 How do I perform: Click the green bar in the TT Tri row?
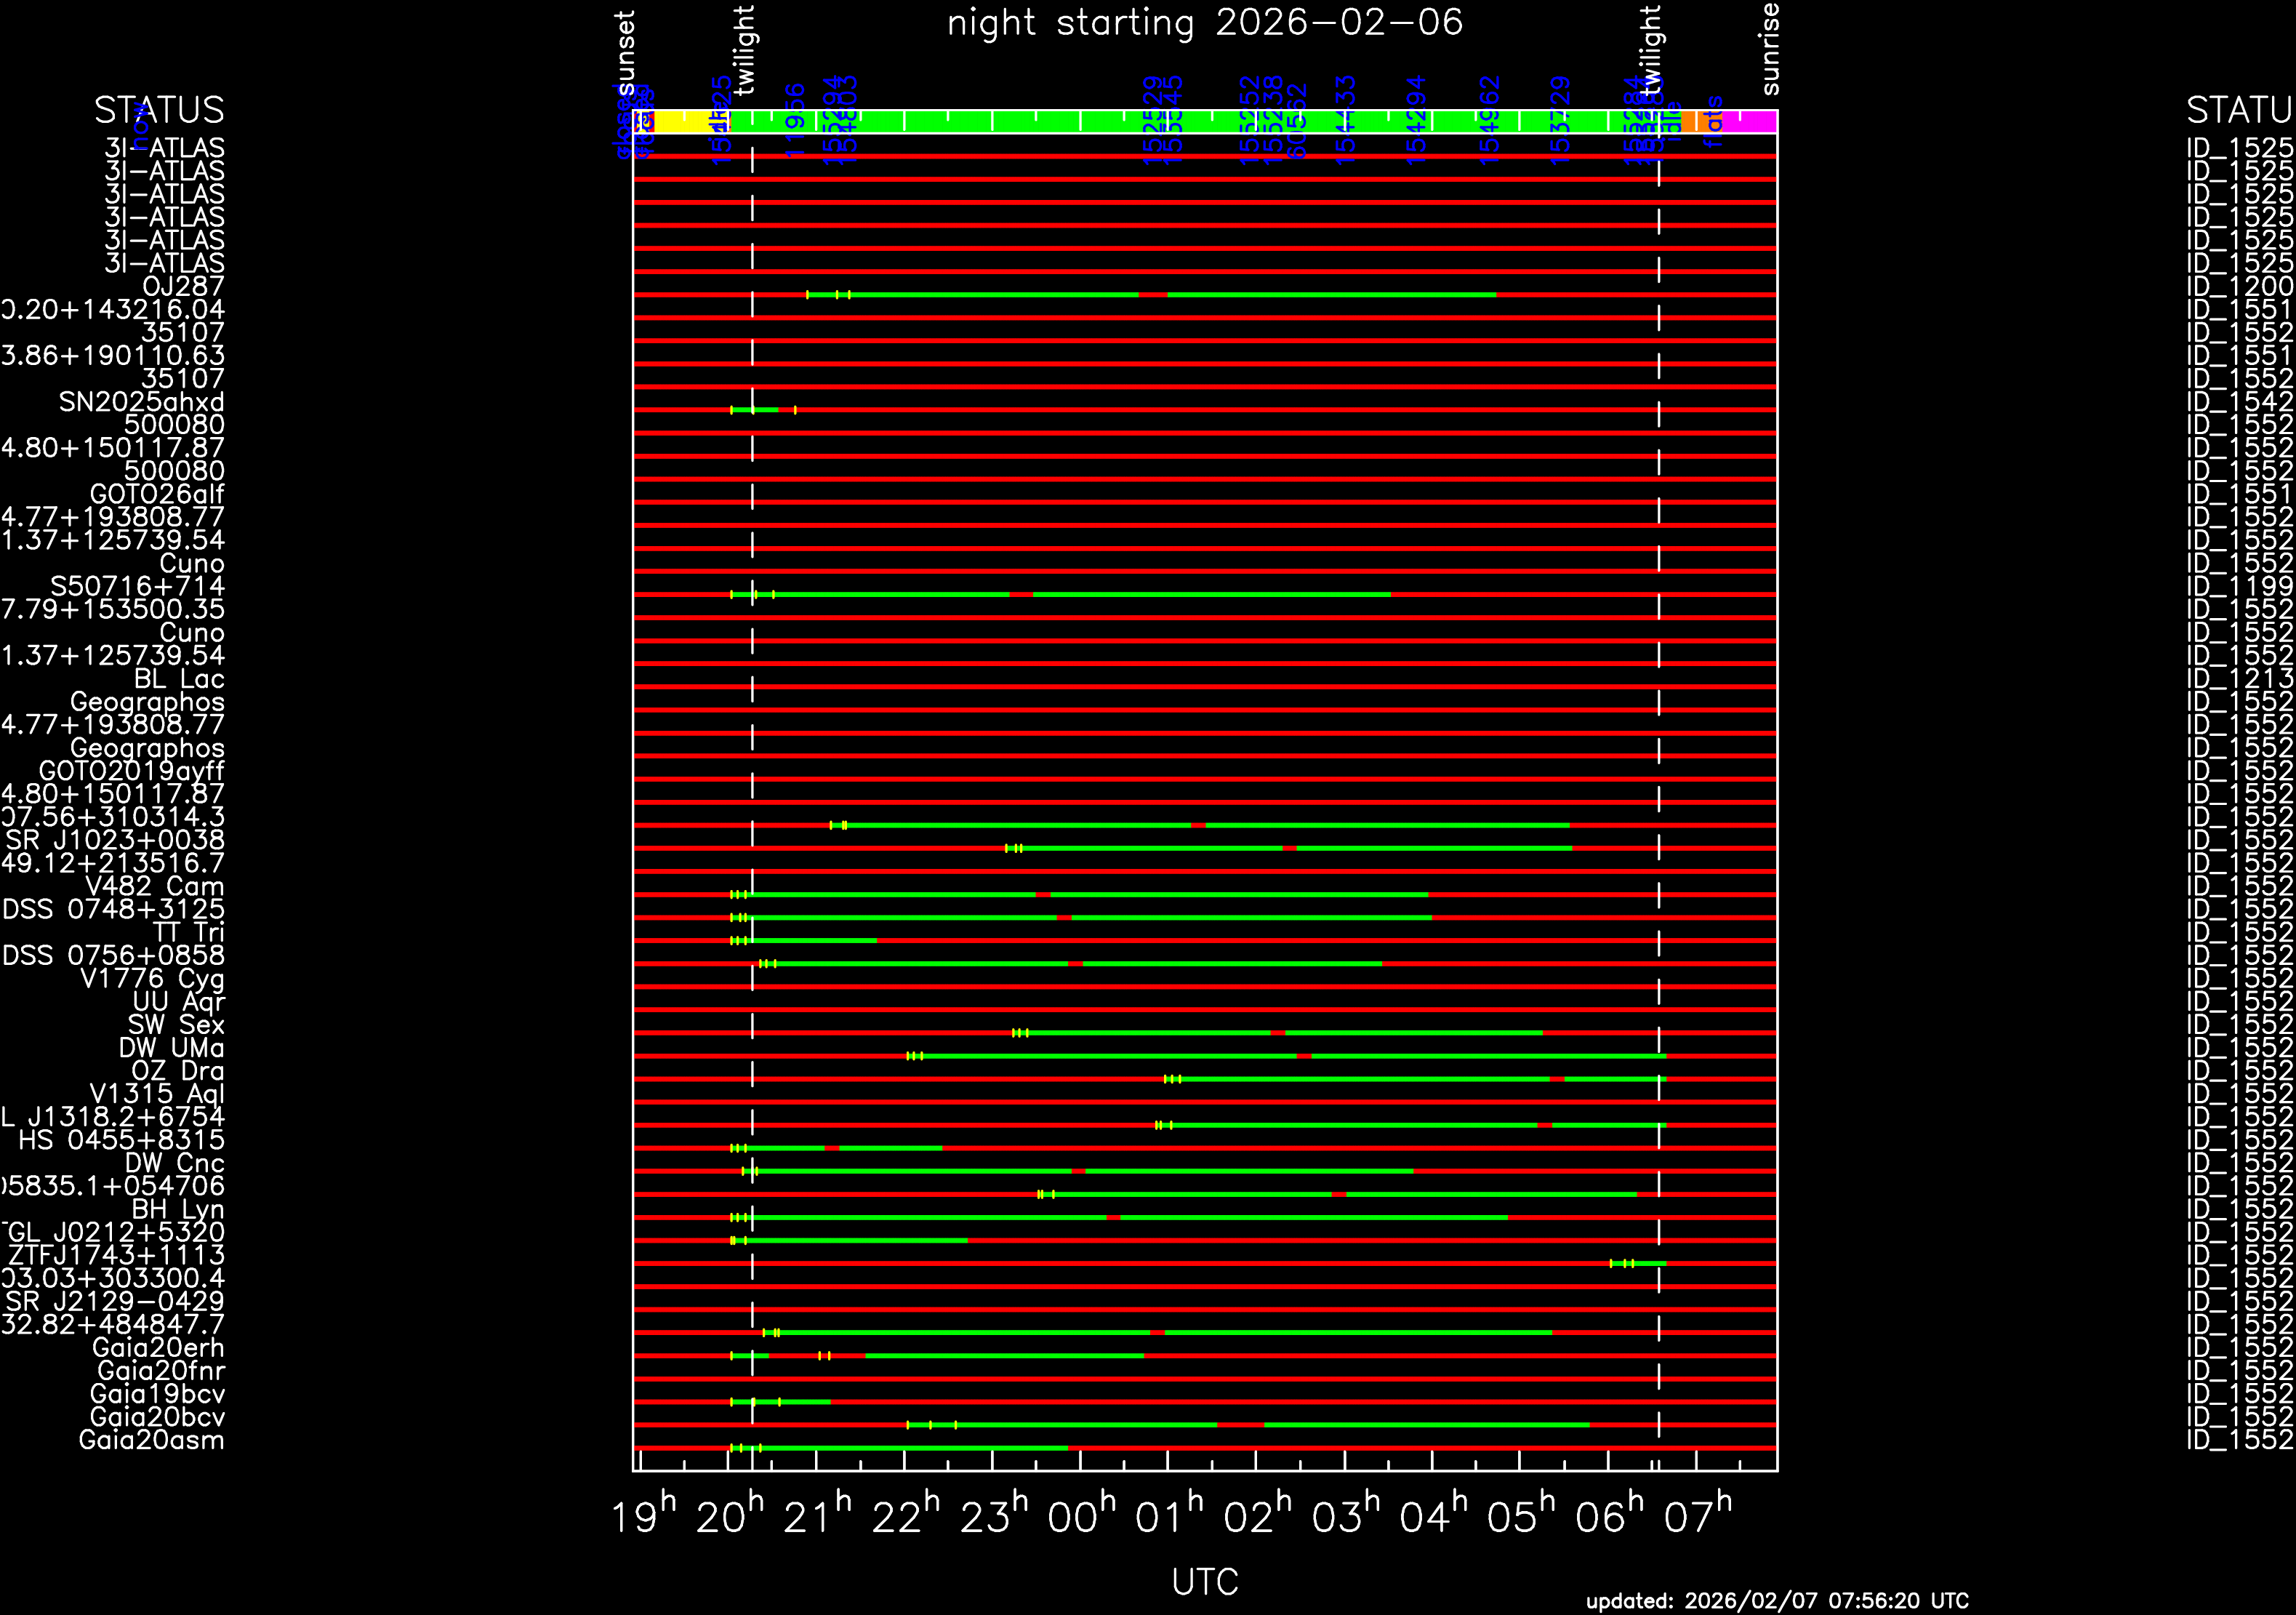click(x=810, y=941)
